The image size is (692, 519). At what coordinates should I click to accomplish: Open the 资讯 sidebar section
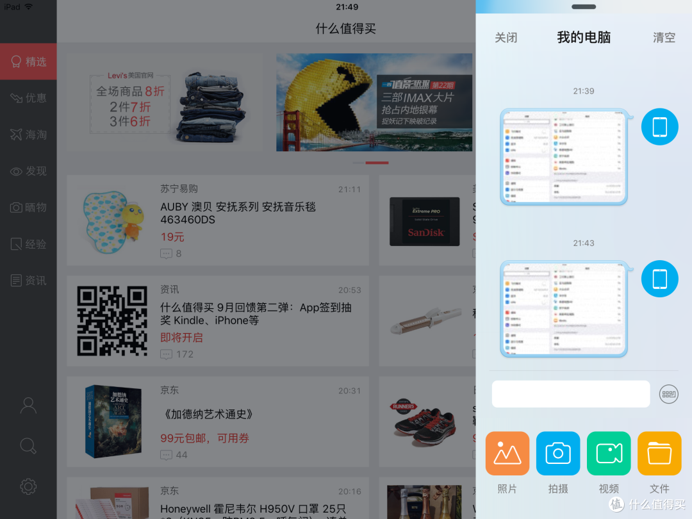click(28, 280)
